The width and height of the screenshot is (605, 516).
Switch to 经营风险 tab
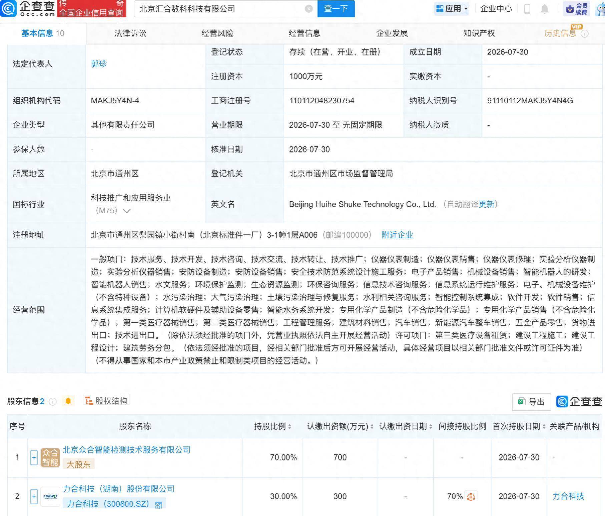click(x=217, y=33)
